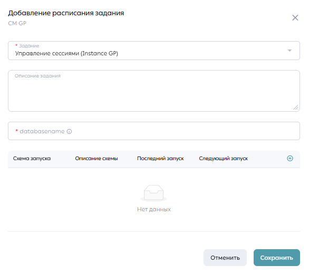309x275 pixels.
Task: Focus the databasename input field
Action: (154, 131)
